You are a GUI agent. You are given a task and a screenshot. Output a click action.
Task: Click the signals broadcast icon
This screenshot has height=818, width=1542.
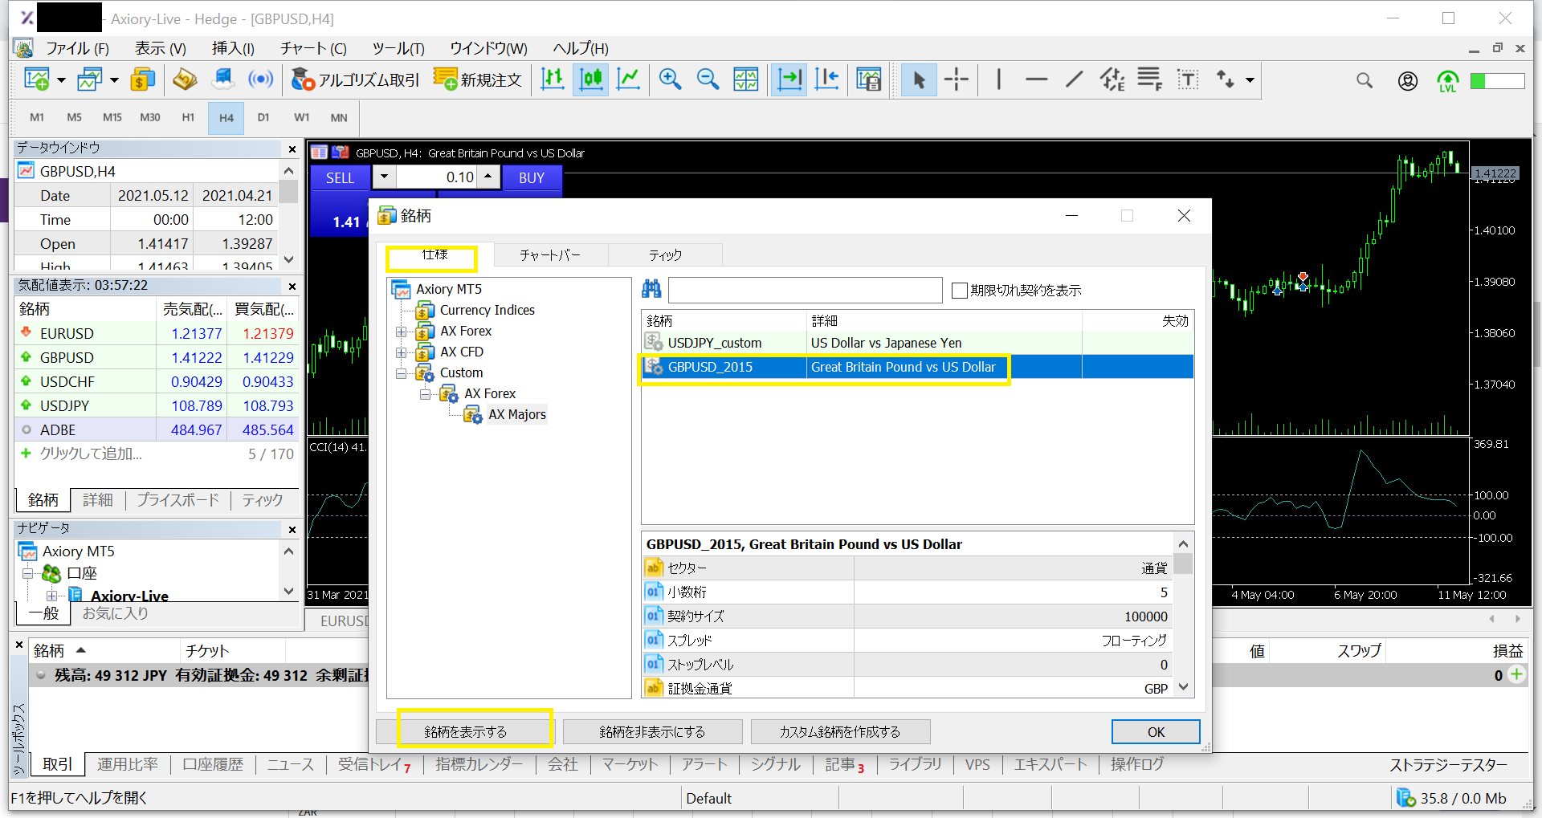click(x=260, y=79)
